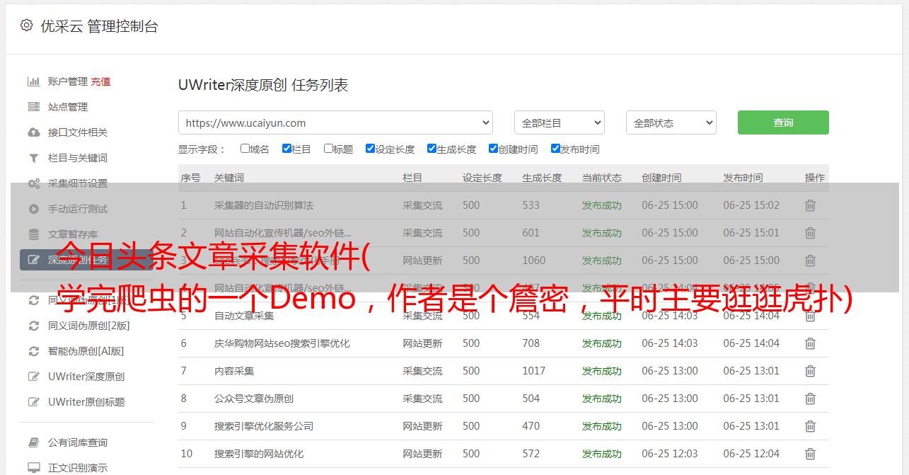Viewport: 909px width, 475px height.
Task: Click the 优采云 管理控制台 title
Action: (x=100, y=26)
